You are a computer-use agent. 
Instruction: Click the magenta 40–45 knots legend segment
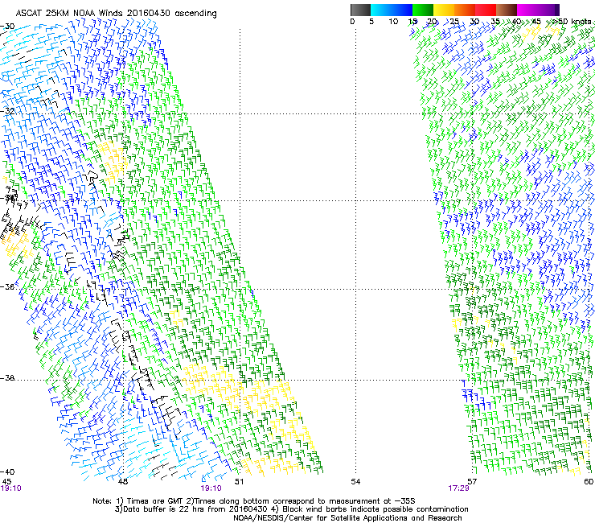coord(527,10)
